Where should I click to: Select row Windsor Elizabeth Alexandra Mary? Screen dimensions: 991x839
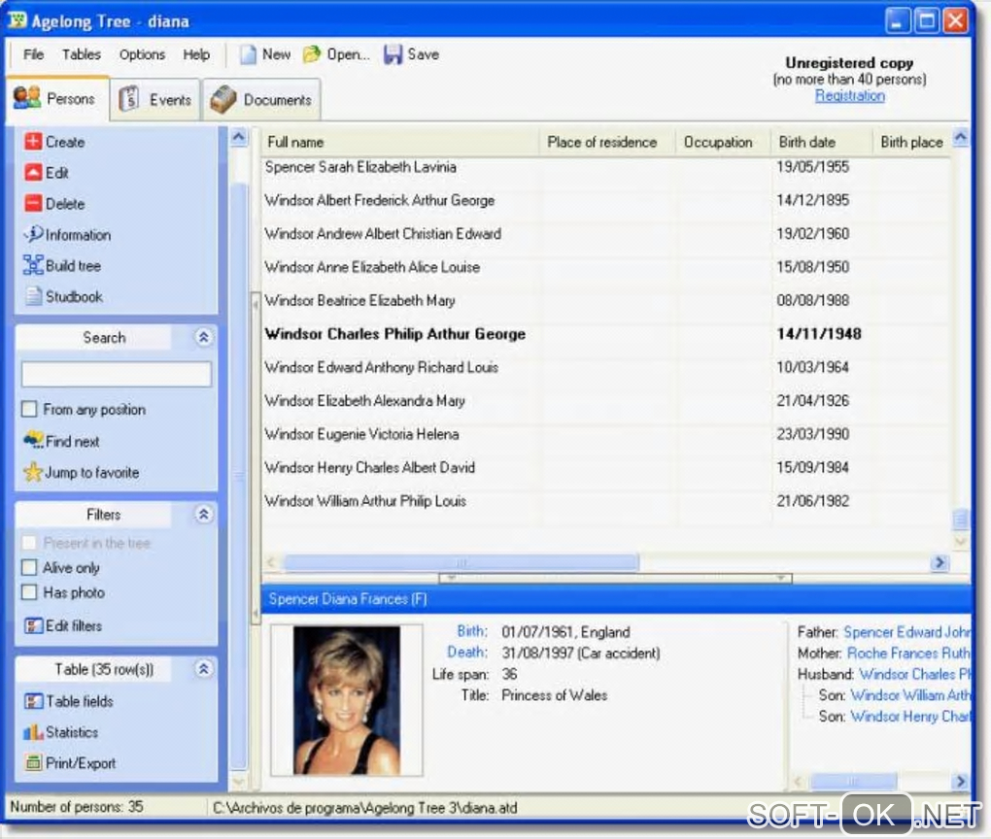coord(605,400)
